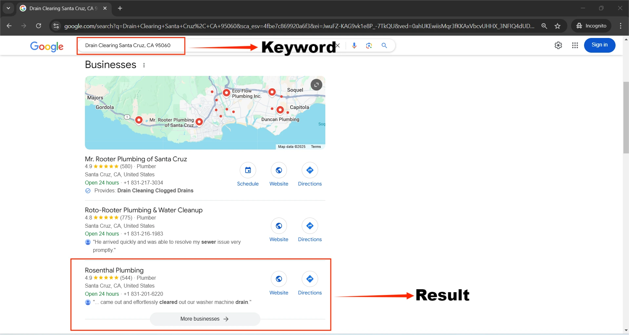Click the Sign in button
This screenshot has width=629, height=335.
pos(599,45)
